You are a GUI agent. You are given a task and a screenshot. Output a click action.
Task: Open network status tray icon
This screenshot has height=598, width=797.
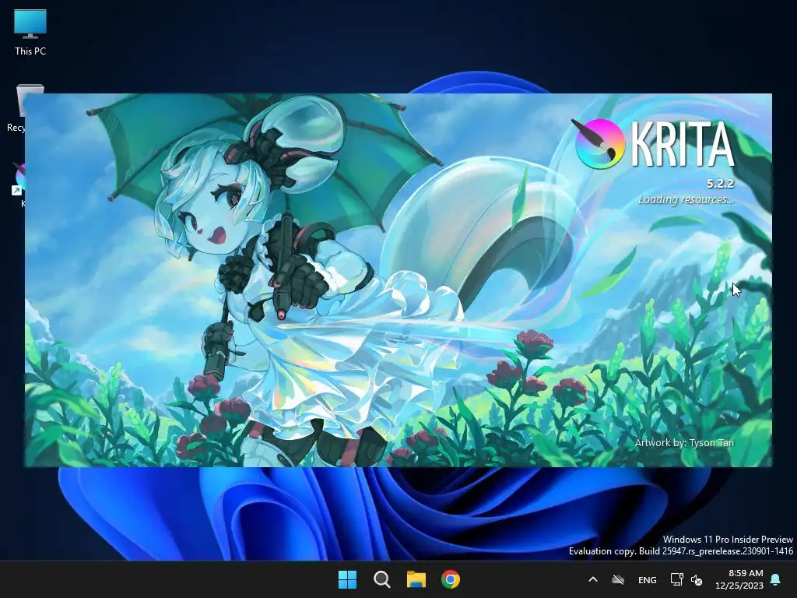coord(676,579)
